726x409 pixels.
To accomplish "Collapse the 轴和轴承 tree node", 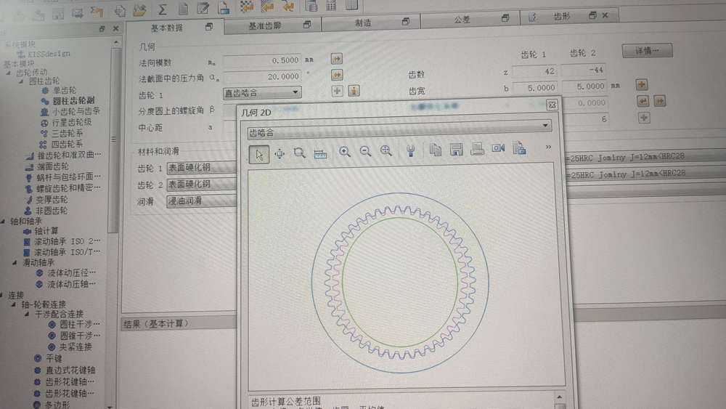I will (x=3, y=222).
